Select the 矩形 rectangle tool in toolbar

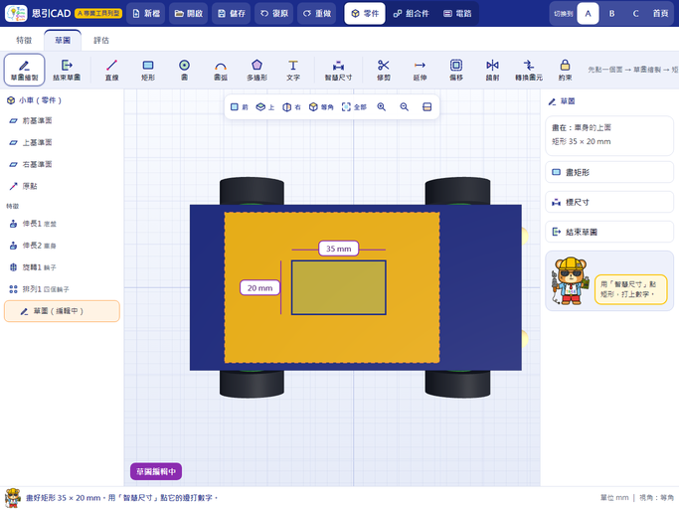point(148,70)
